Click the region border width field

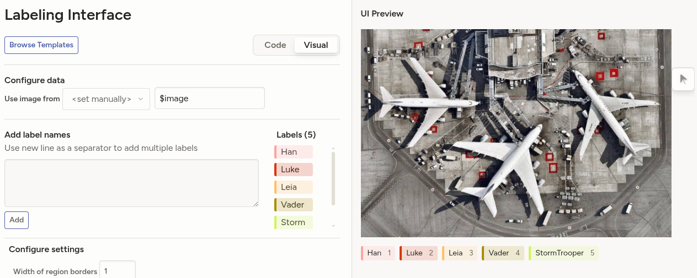pyautogui.click(x=117, y=271)
